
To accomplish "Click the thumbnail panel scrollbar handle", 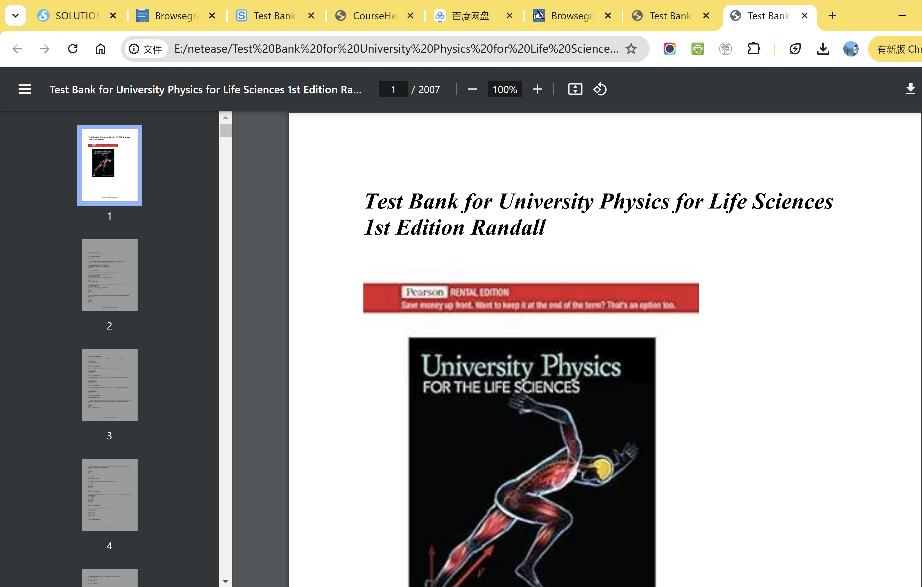I will click(226, 131).
